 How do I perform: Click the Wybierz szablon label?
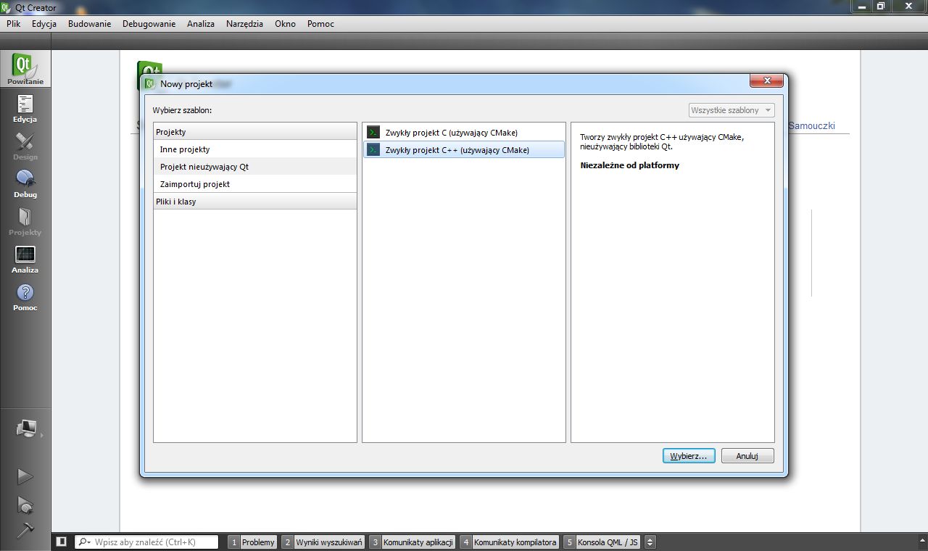(x=182, y=110)
